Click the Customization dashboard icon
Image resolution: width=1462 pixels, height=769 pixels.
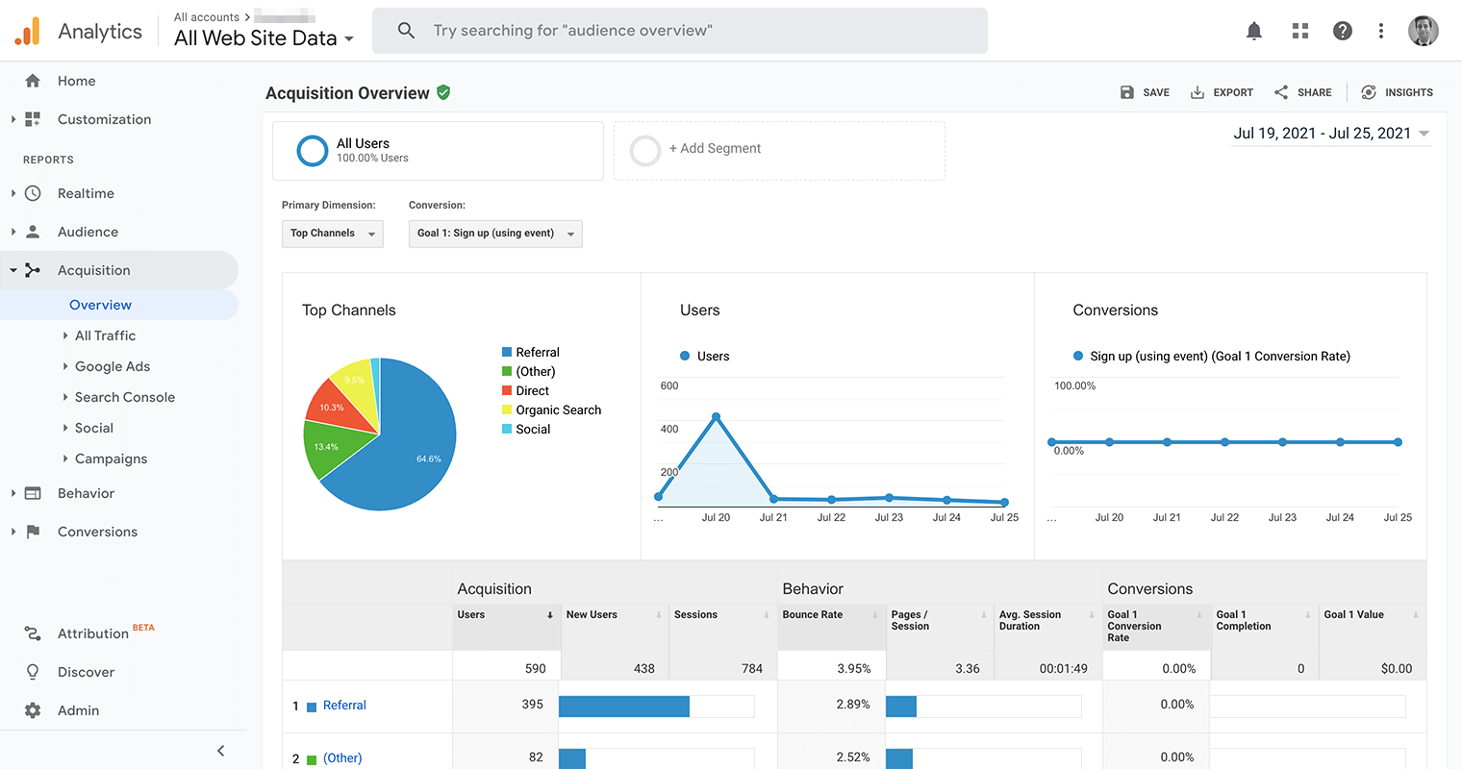point(33,119)
